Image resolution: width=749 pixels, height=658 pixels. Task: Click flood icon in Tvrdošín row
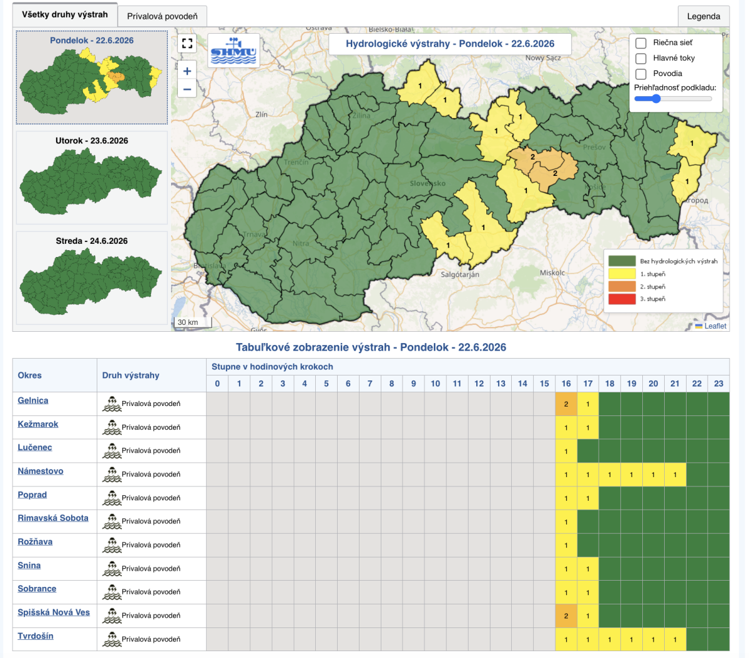pos(112,639)
